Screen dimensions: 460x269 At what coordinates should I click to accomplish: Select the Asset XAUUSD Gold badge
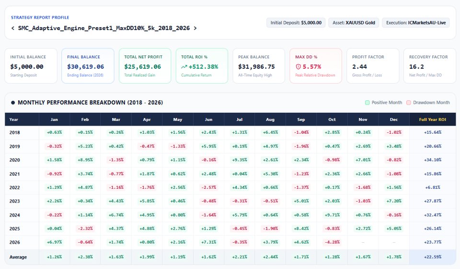pyautogui.click(x=354, y=23)
